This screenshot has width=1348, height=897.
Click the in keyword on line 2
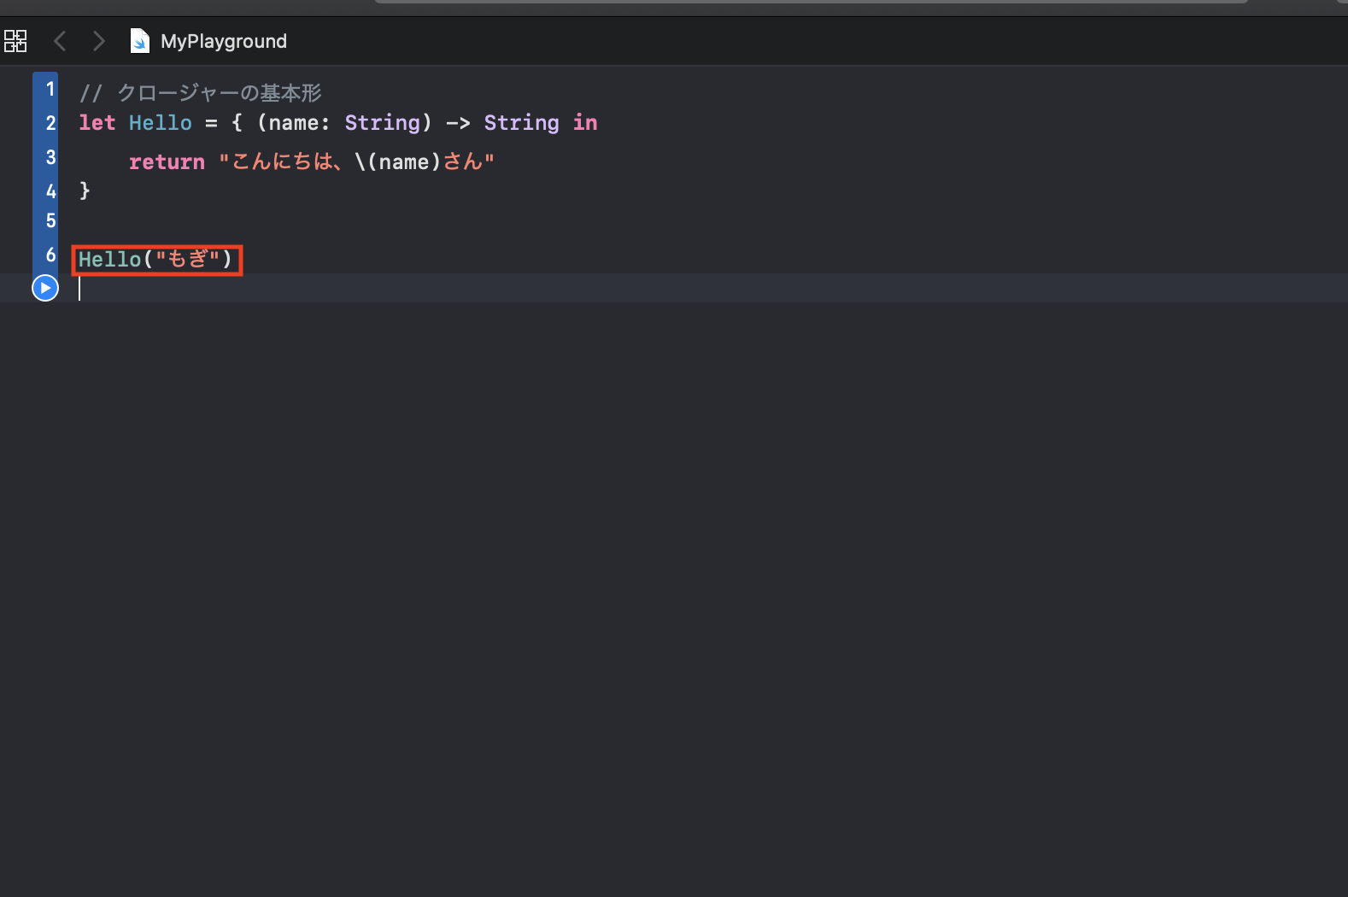click(585, 123)
